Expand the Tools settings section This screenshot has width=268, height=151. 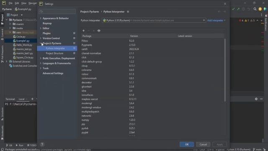point(41,68)
